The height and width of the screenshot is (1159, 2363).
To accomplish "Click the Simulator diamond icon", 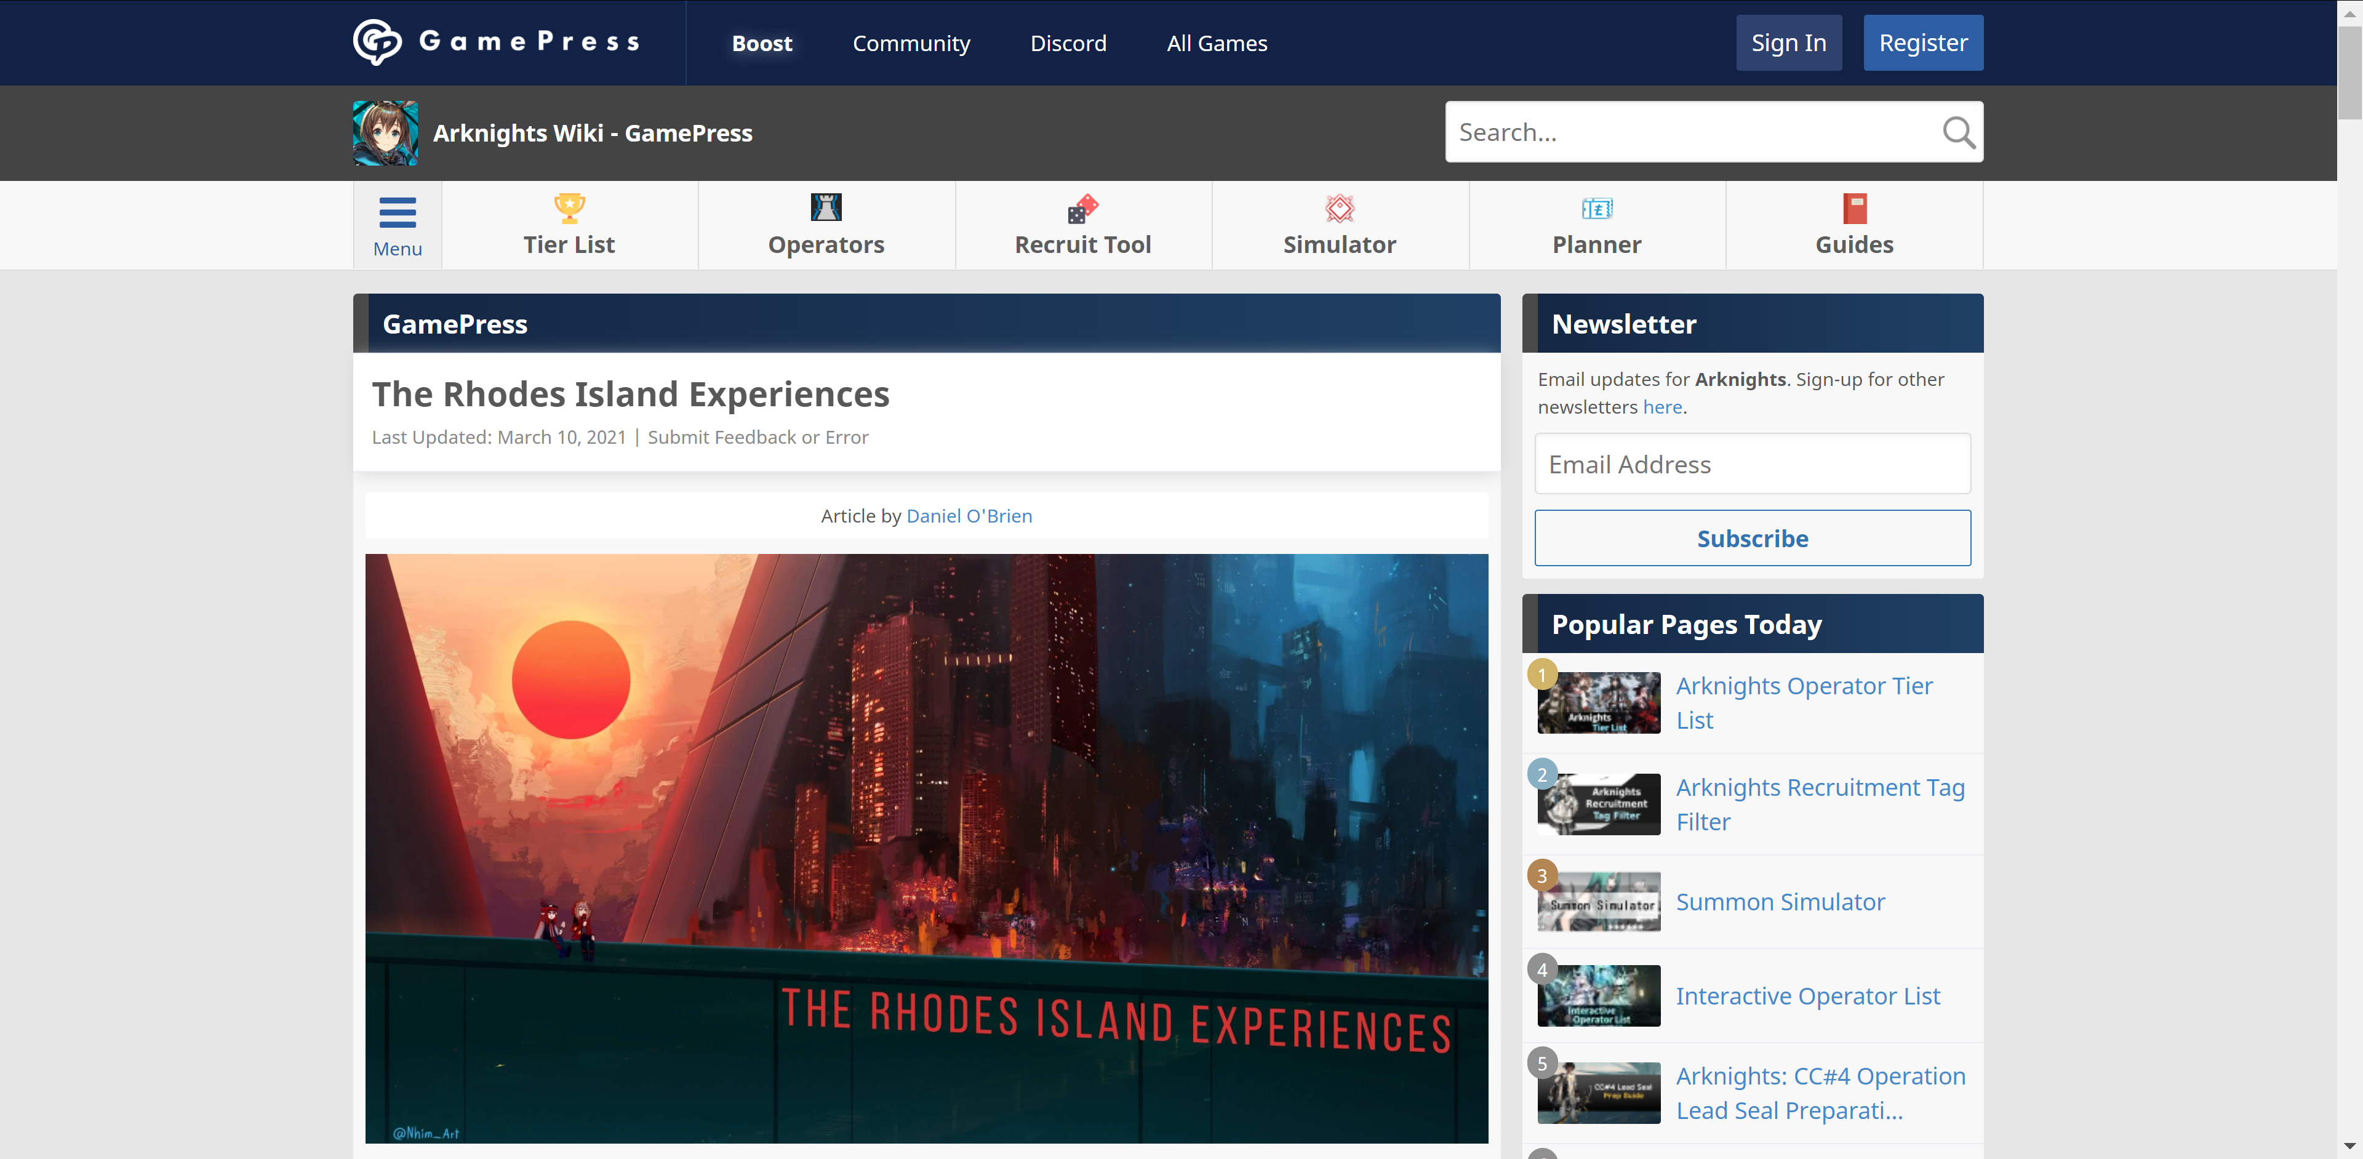I will coord(1339,208).
